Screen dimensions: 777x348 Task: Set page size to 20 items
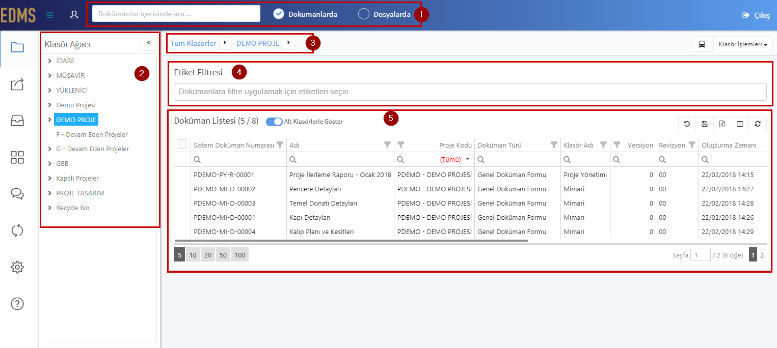(207, 255)
